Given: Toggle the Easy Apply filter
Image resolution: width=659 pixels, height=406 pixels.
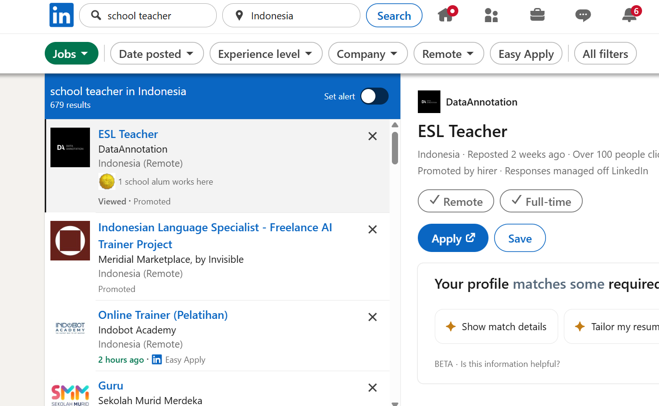Looking at the screenshot, I should click(526, 54).
